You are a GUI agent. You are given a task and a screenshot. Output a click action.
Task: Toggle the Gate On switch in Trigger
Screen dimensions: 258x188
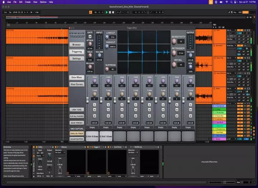pos(90,37)
